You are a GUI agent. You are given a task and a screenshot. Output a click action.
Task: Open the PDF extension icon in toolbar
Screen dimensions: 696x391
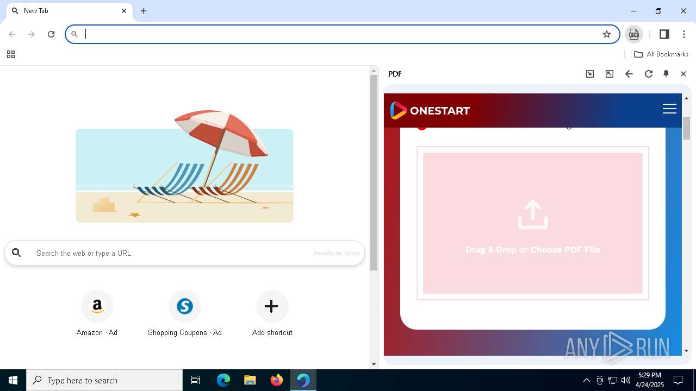tap(634, 34)
